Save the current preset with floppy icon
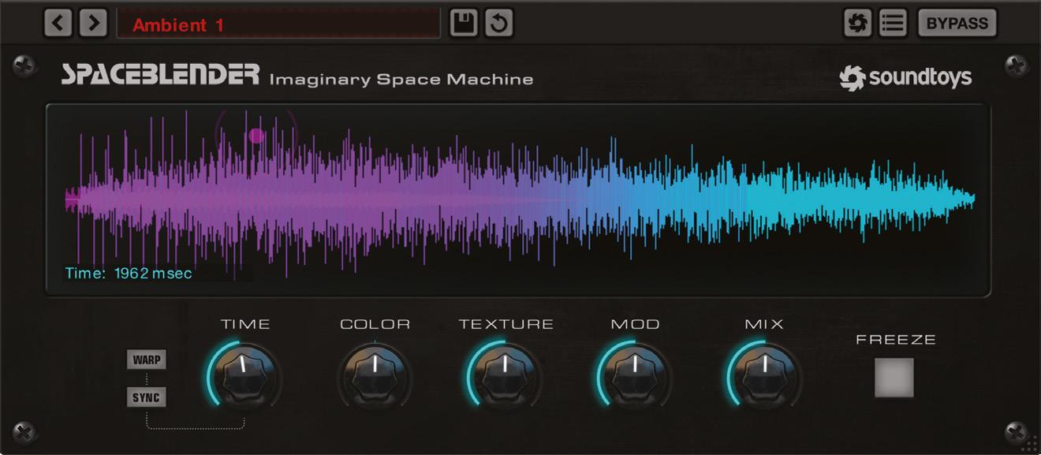This screenshot has width=1041, height=455. coord(464,23)
